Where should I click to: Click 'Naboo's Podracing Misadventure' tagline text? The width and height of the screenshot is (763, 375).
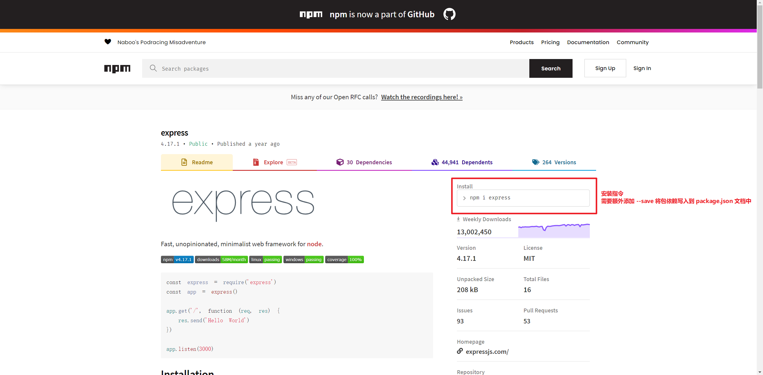[x=162, y=42]
